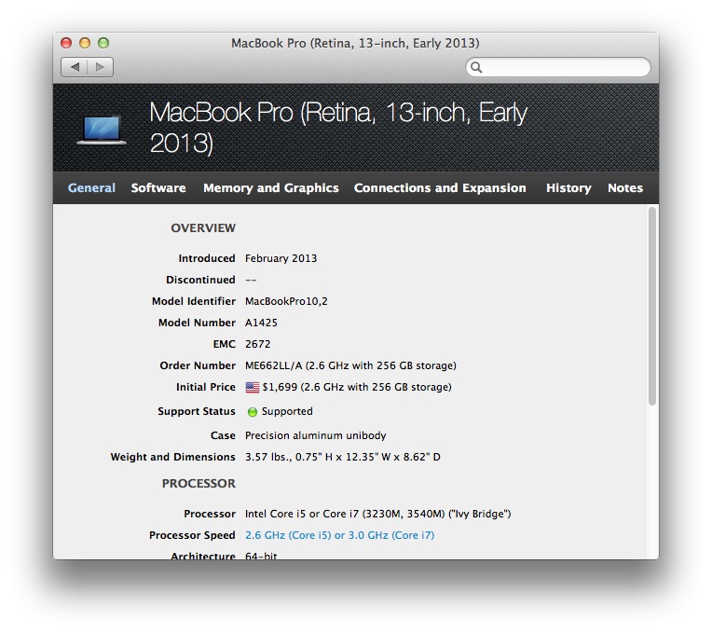The image size is (712, 633).
Task: Minimize window with yellow button
Action: pos(85,43)
